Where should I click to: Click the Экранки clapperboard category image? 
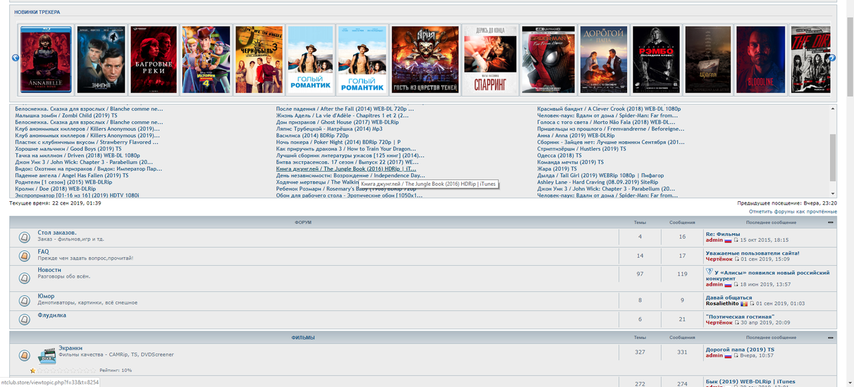pyautogui.click(x=47, y=355)
